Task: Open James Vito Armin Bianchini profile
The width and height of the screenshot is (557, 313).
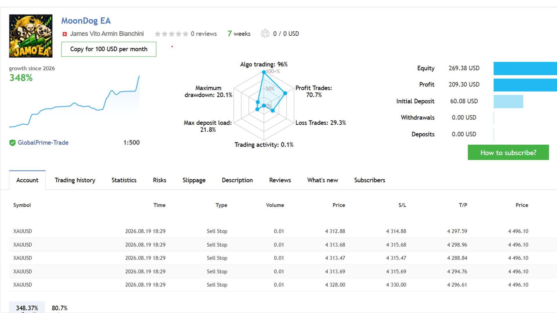Action: (107, 34)
